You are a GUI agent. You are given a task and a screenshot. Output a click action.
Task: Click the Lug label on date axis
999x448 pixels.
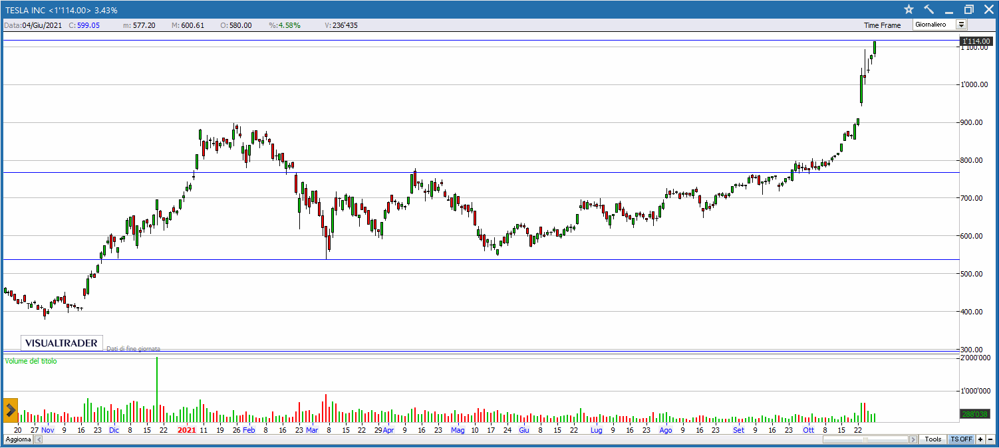(596, 430)
